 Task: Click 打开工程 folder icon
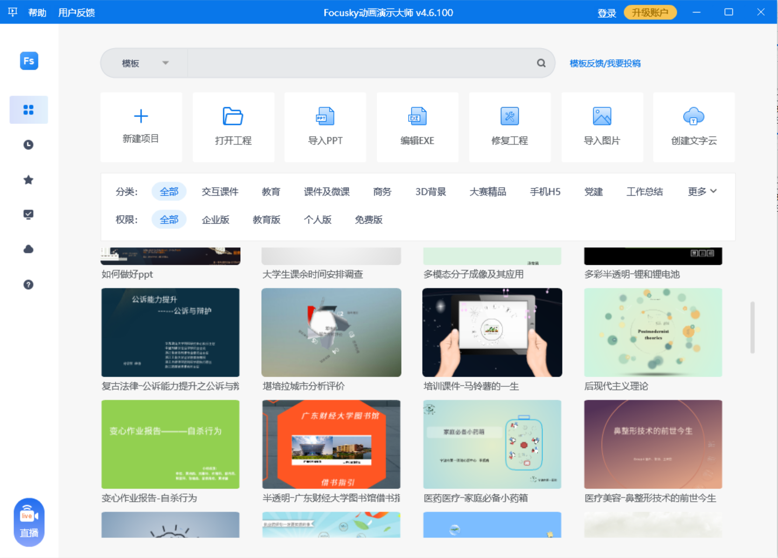pos(233,116)
